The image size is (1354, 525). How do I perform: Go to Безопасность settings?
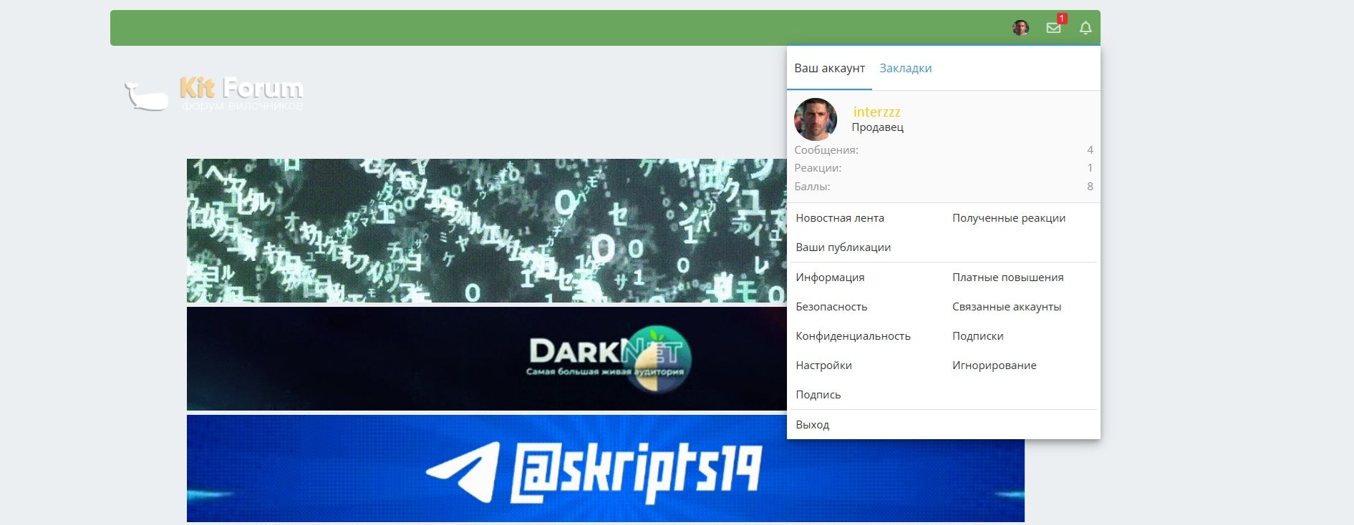831,307
